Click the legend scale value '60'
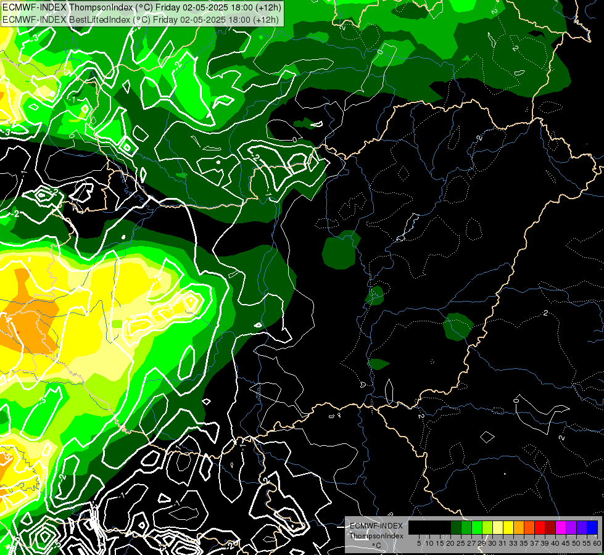The height and width of the screenshot is (555, 604). click(x=597, y=543)
